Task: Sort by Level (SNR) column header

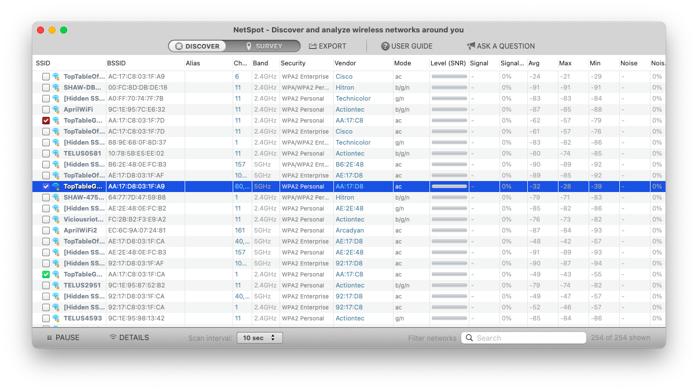Action: coord(449,63)
